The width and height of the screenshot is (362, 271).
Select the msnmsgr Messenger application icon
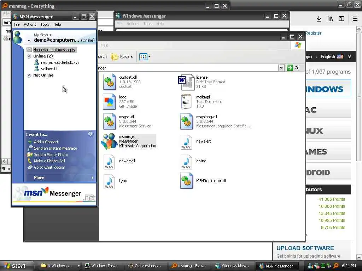(x=109, y=141)
